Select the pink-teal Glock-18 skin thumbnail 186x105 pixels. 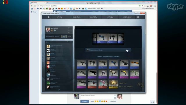tap(103, 84)
